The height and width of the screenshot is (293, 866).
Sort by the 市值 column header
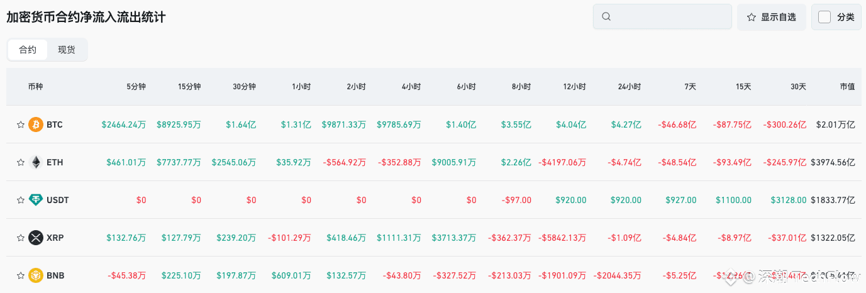tap(847, 87)
